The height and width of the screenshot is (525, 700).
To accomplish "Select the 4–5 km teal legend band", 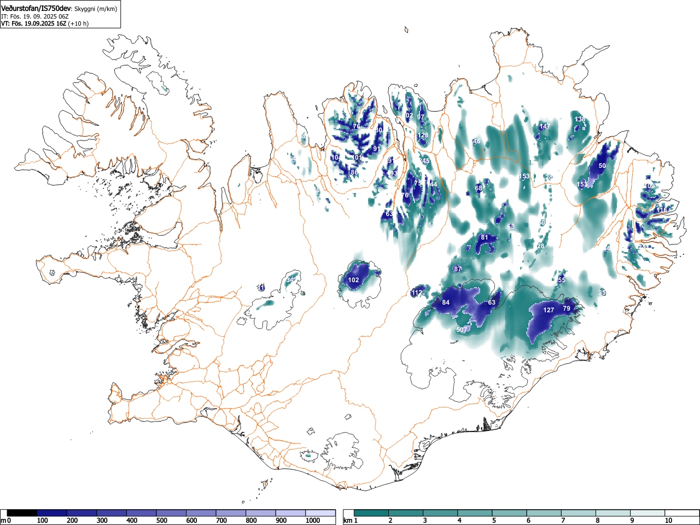I will click(x=475, y=513).
